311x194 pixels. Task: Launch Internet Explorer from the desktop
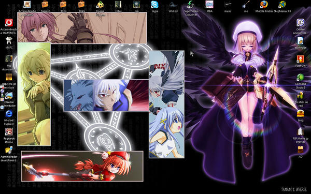click(x=9, y=114)
